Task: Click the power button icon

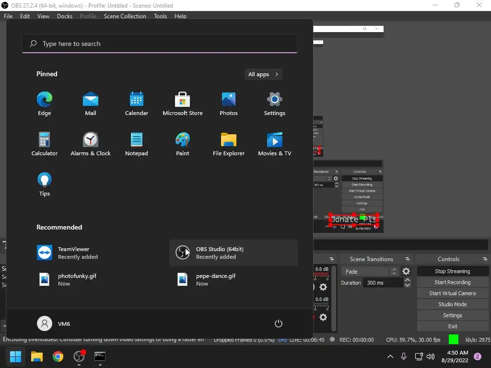Action: [x=279, y=323]
